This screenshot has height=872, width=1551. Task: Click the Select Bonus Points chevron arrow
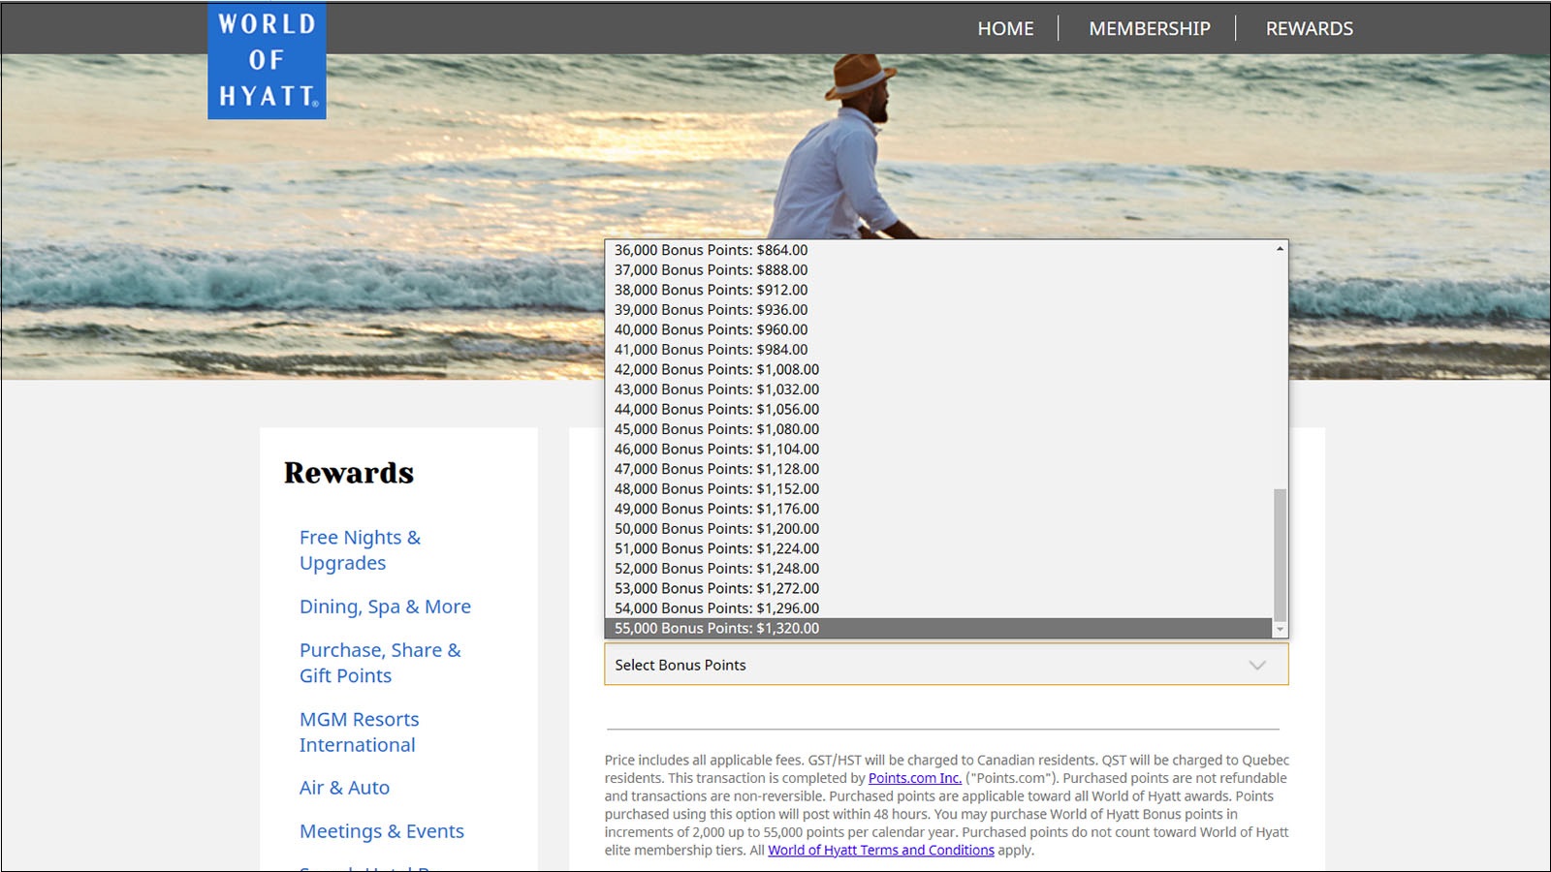tap(1257, 665)
